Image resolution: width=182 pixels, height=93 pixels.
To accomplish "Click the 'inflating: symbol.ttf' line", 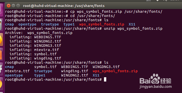I will [x=33, y=54].
